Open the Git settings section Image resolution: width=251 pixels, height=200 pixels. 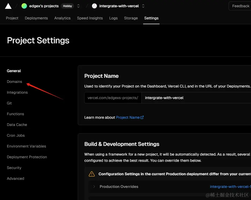[x=9, y=103]
